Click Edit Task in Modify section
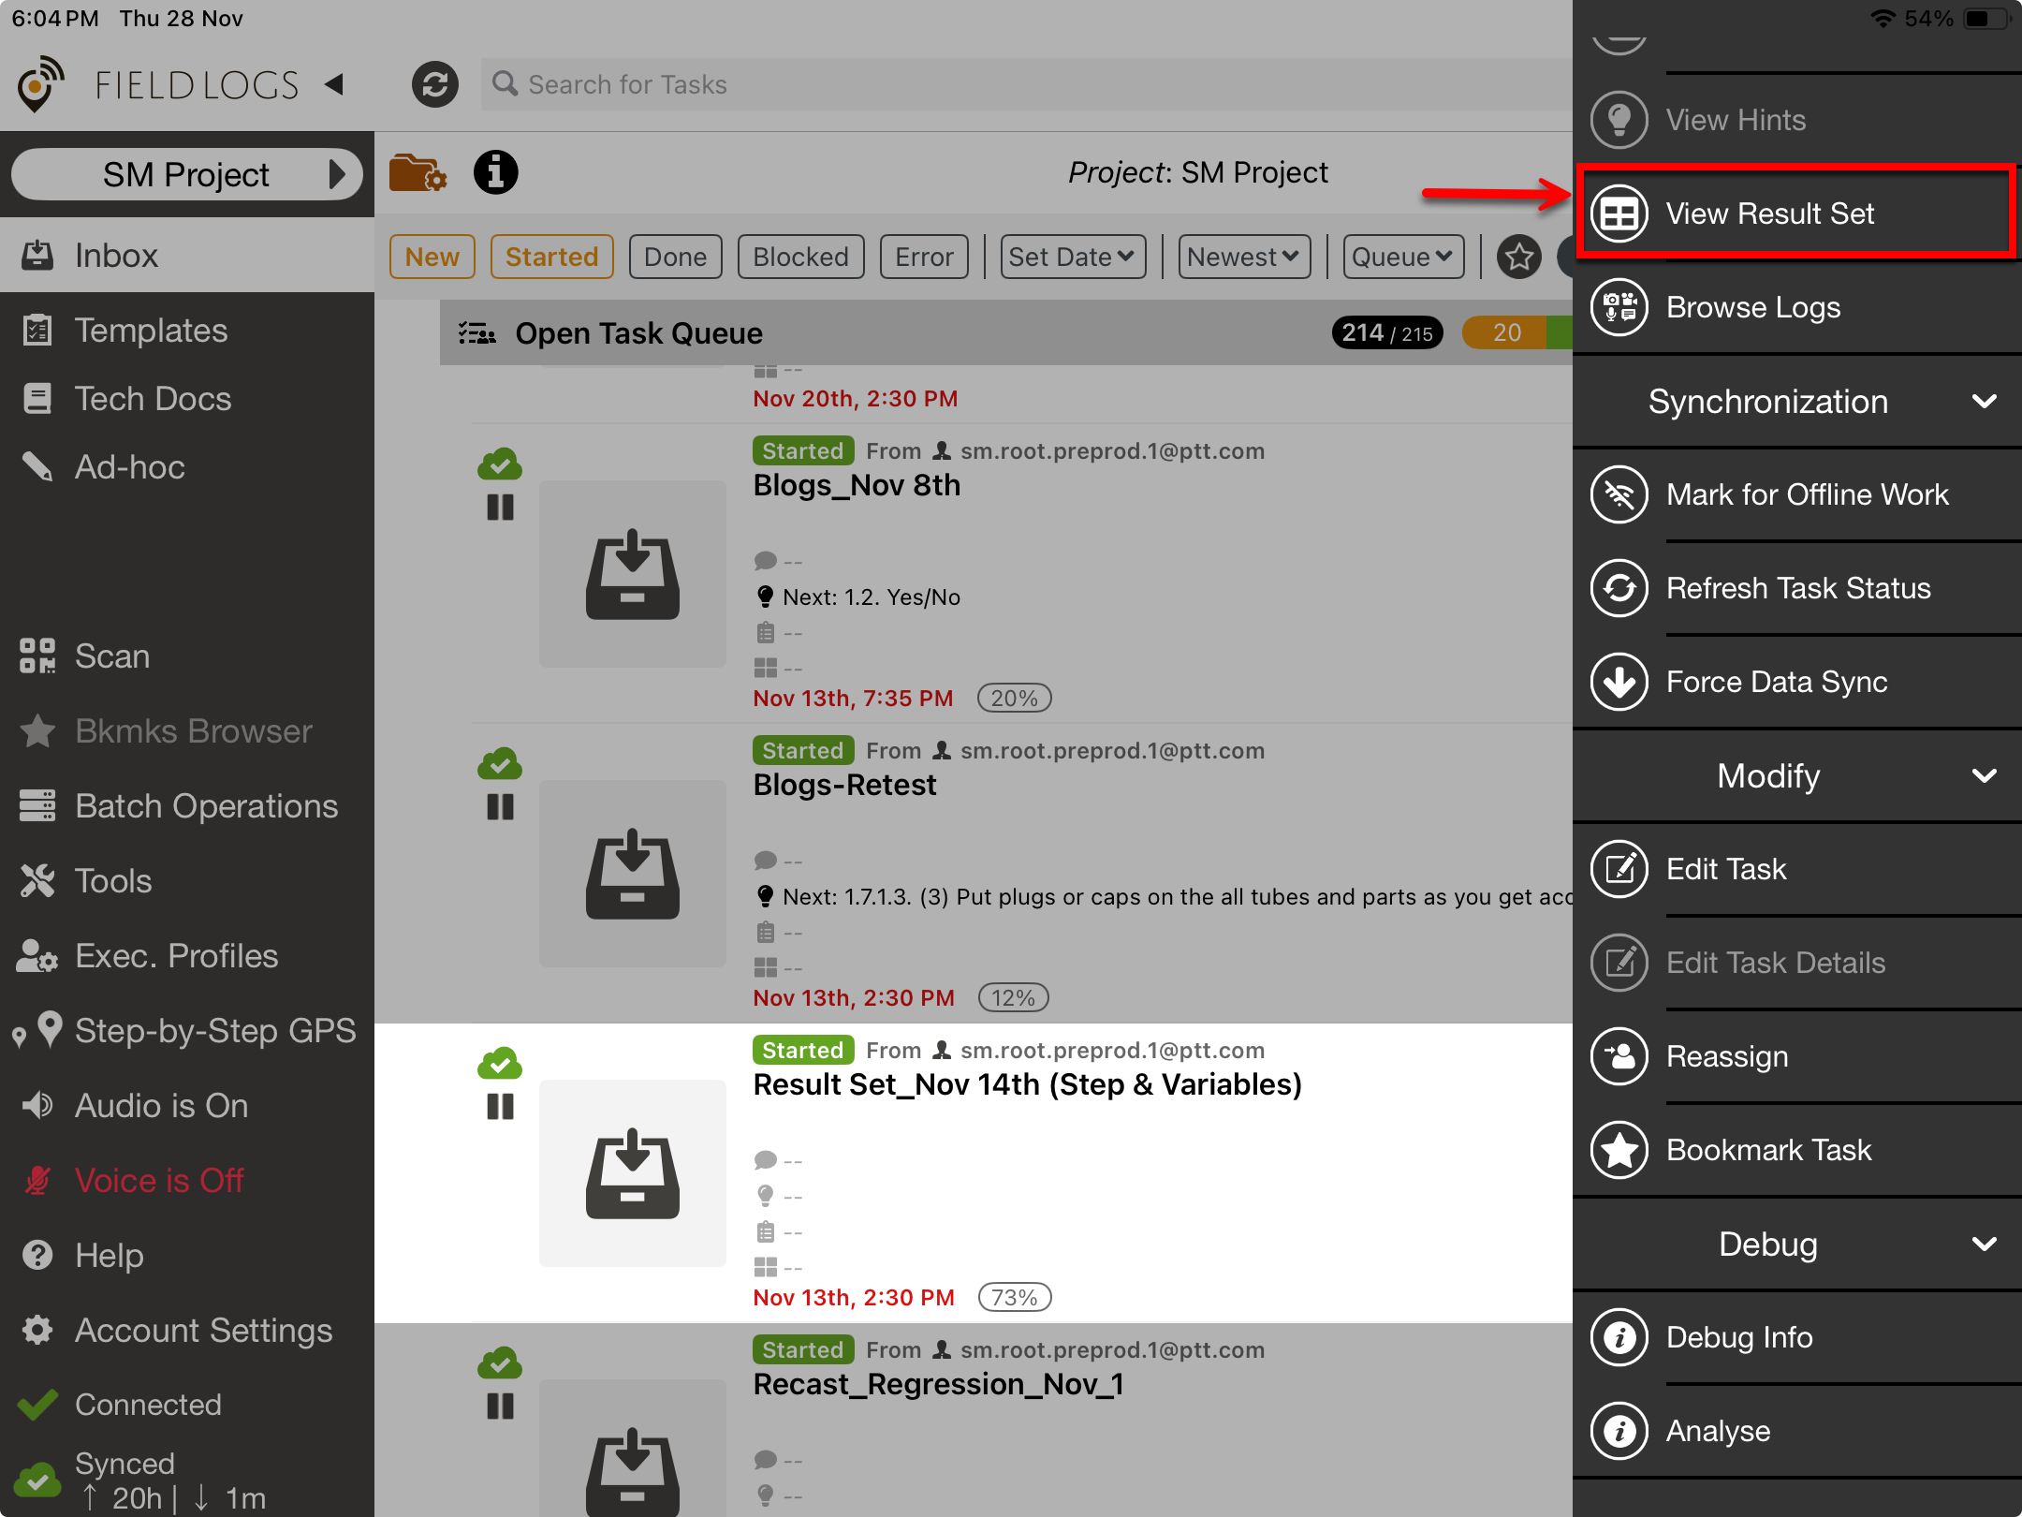This screenshot has width=2022, height=1517. 1726,869
